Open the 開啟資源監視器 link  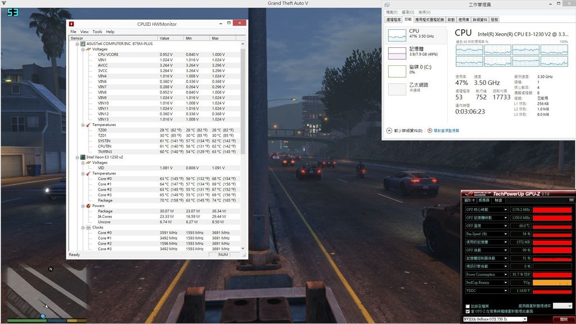point(446,130)
